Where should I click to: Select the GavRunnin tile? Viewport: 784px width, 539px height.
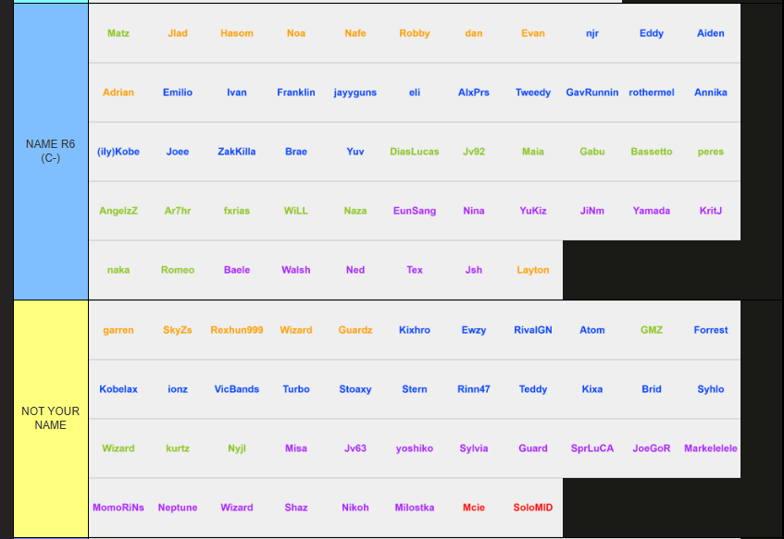592,92
